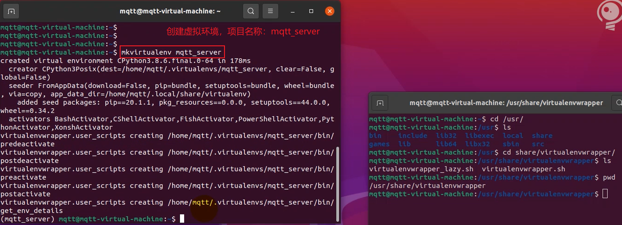Click '/usr/share/virtualenvwrapper' pwd output line

427,186
